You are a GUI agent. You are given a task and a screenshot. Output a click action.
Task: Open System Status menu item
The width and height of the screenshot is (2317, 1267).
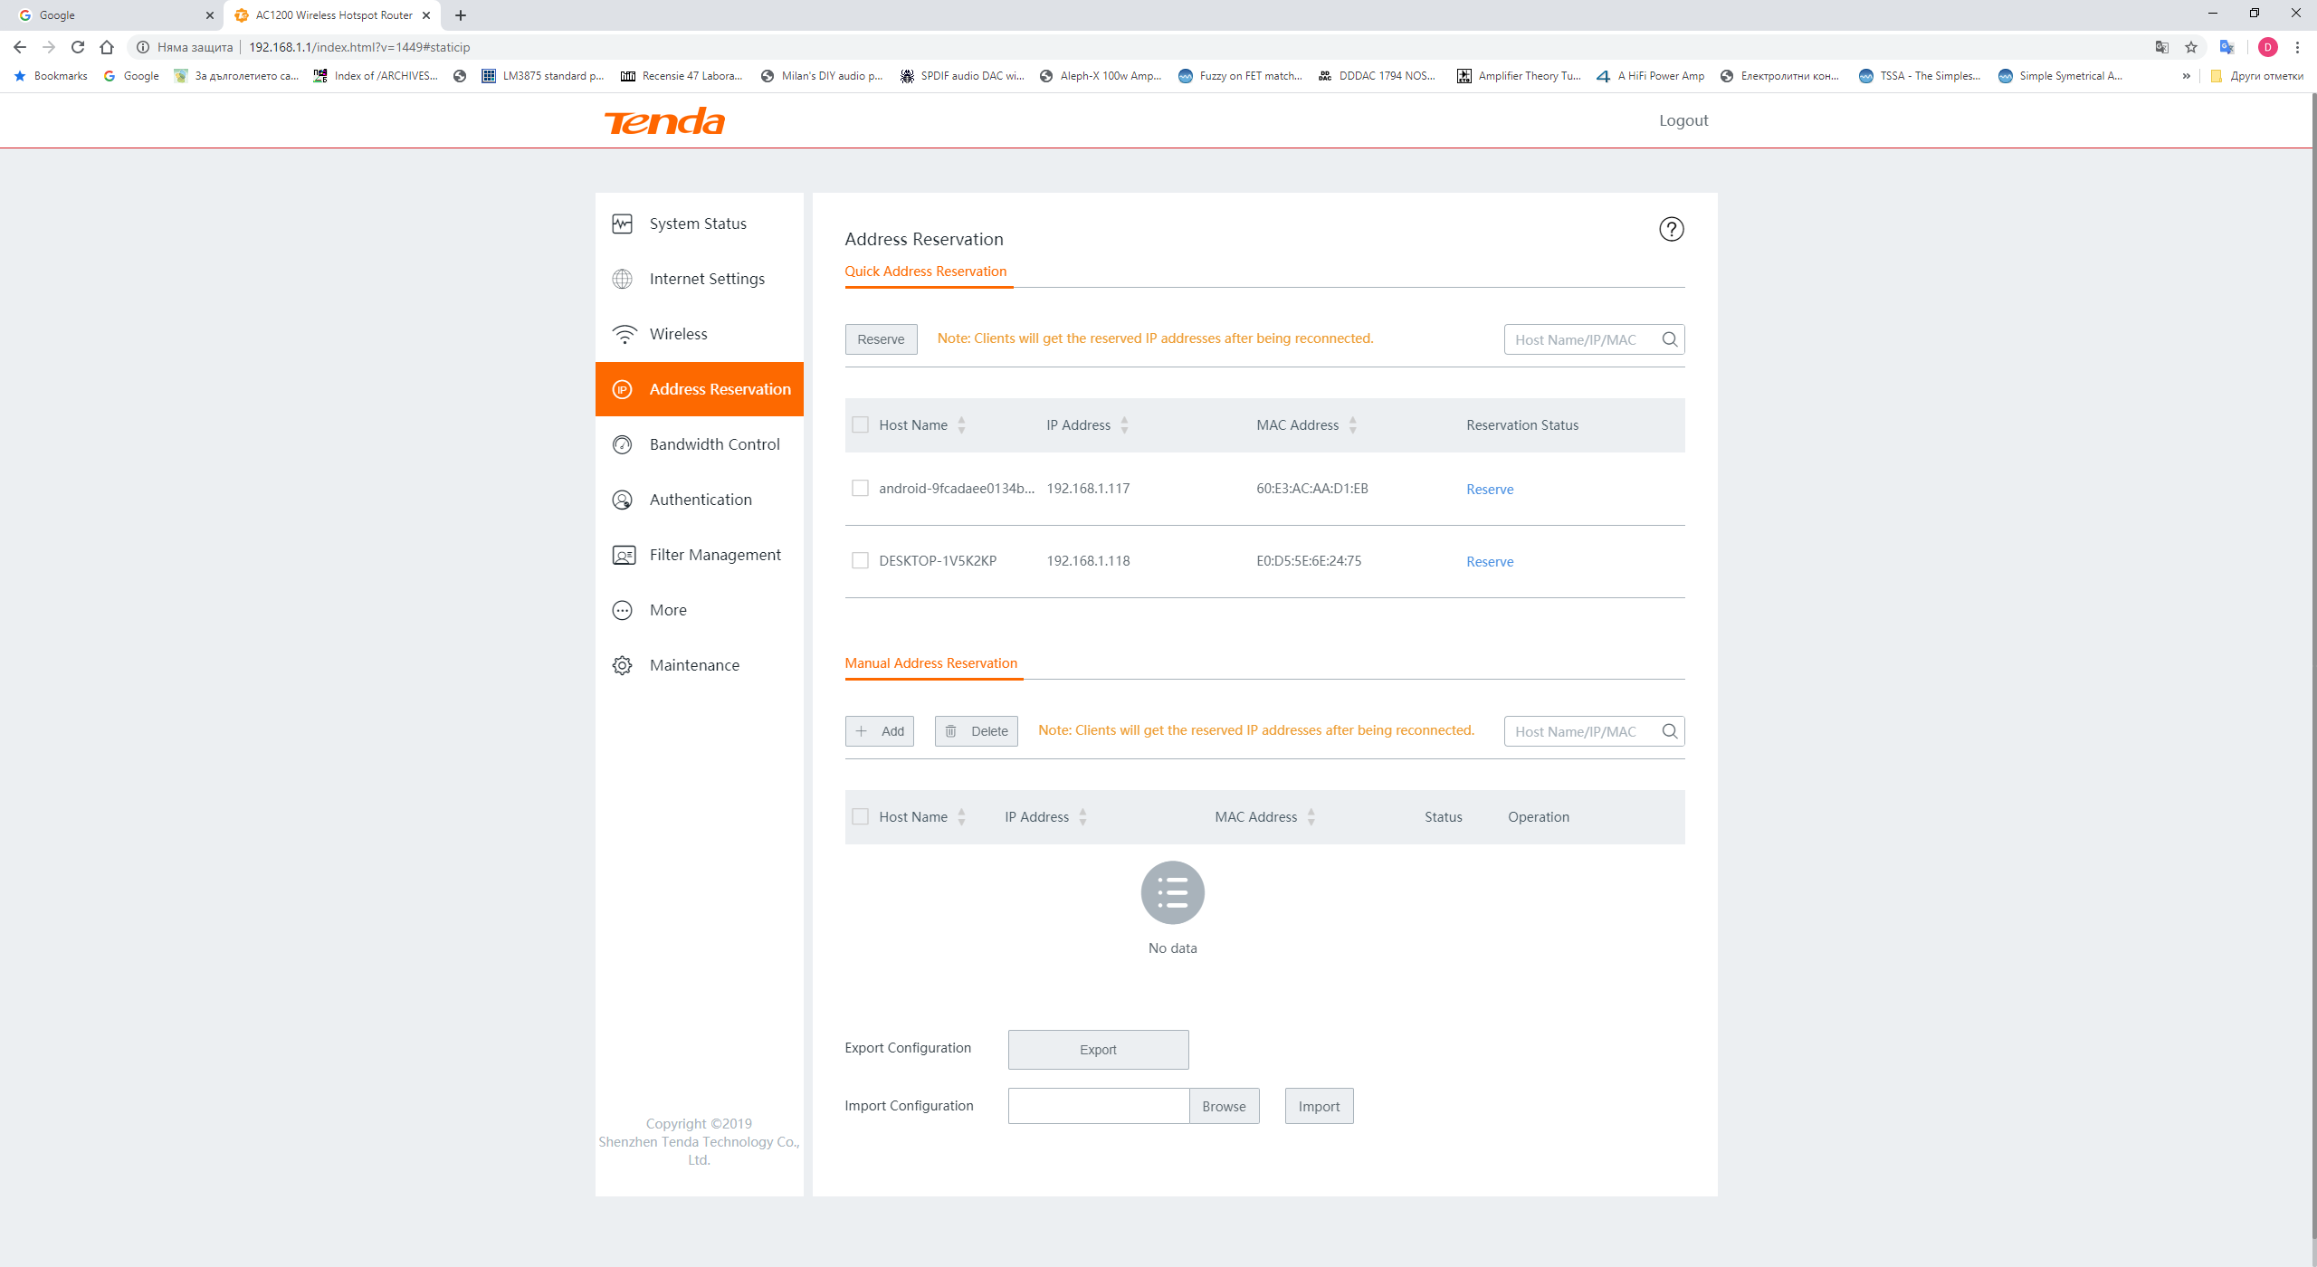(x=699, y=224)
